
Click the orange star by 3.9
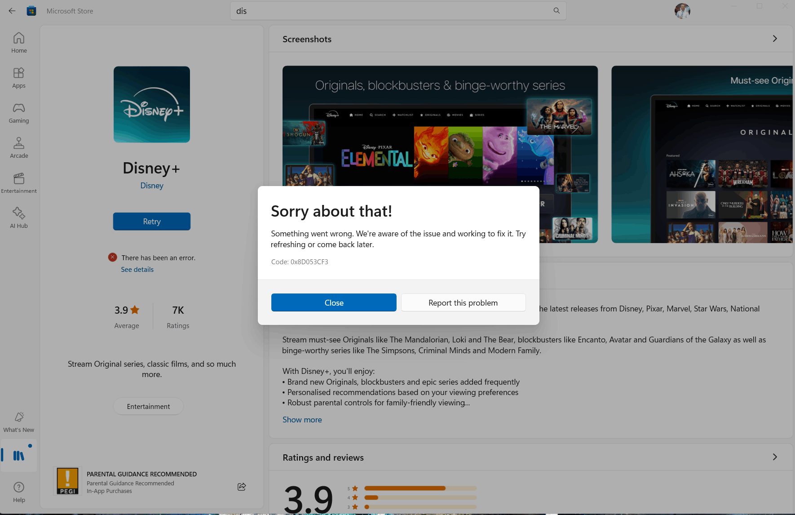pyautogui.click(x=135, y=310)
